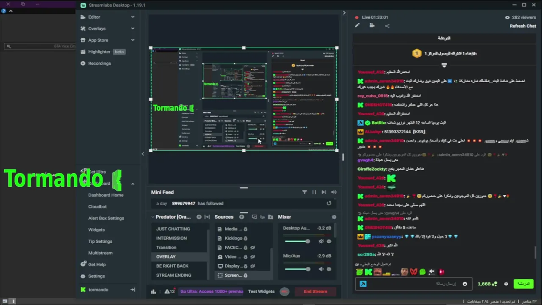The width and height of the screenshot is (542, 305).
Task: Pause the Mini Feed alert queue
Action: [314, 192]
